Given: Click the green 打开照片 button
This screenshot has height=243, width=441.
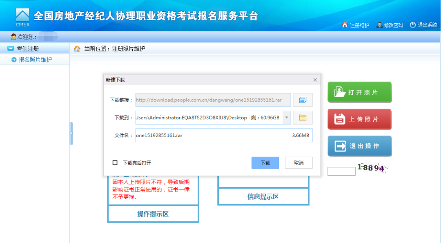Looking at the screenshot, I should (359, 92).
